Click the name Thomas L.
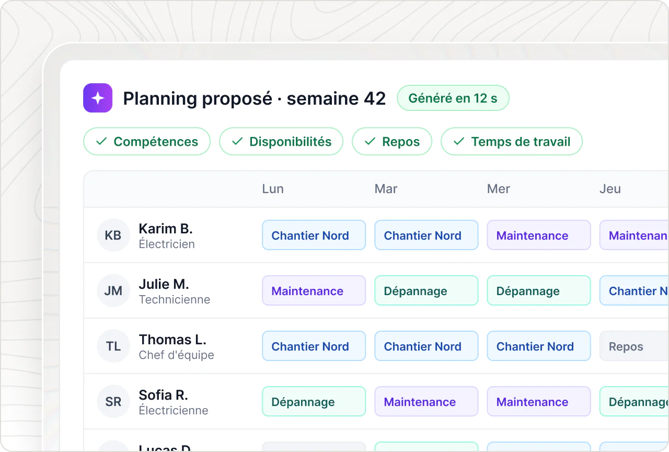The height and width of the screenshot is (452, 669). [172, 340]
